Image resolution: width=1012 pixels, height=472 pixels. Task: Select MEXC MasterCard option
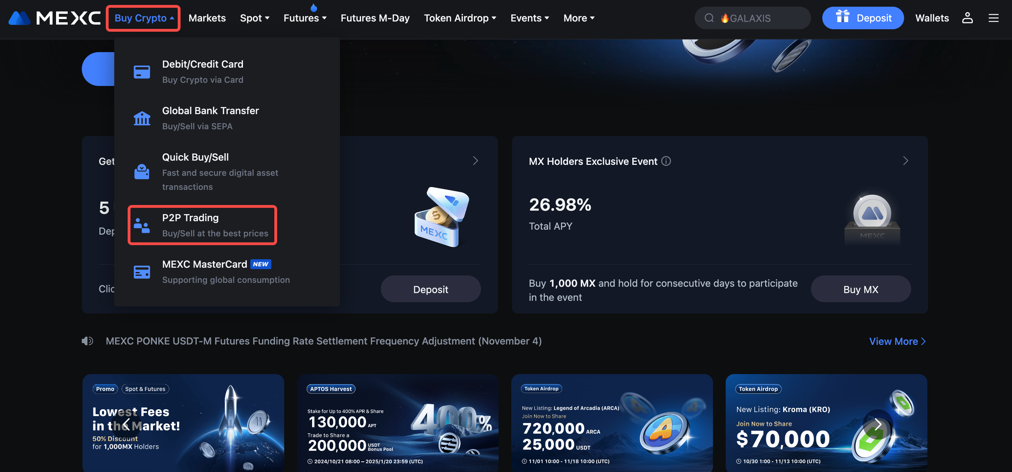tap(227, 272)
